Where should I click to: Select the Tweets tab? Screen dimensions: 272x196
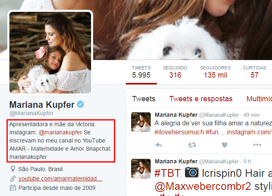click(144, 99)
